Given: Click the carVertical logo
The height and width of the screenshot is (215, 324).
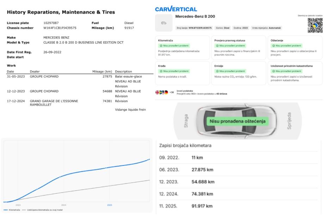Looking at the screenshot, I should tap(176, 9).
